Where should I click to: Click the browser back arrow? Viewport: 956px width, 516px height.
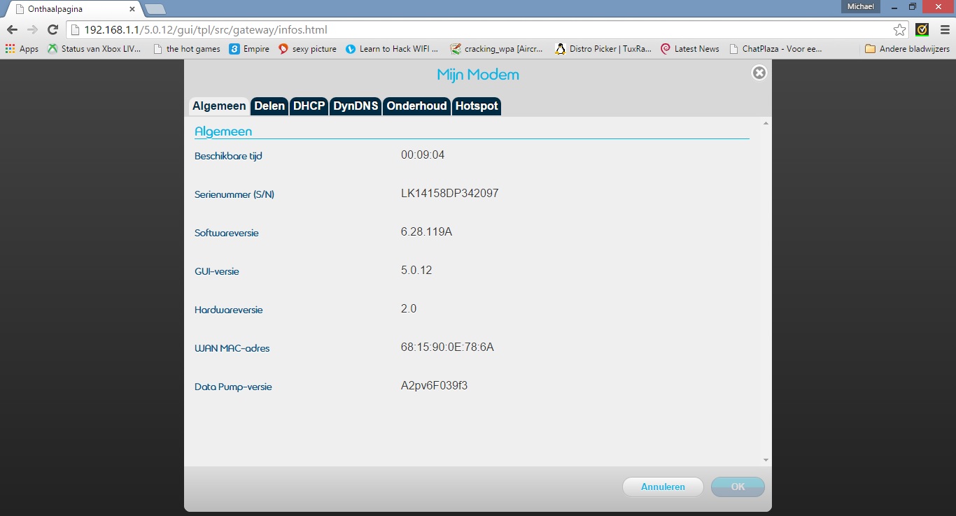pos(12,30)
